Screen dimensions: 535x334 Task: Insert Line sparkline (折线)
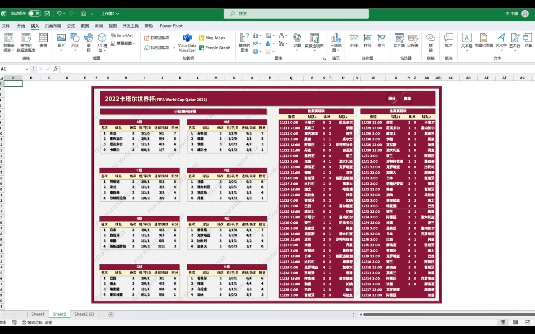click(354, 41)
